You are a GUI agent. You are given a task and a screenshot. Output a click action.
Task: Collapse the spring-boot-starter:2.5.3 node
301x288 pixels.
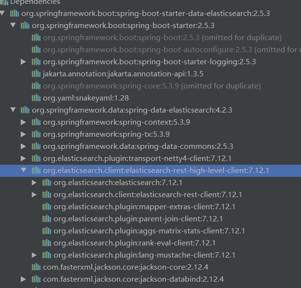point(13,25)
